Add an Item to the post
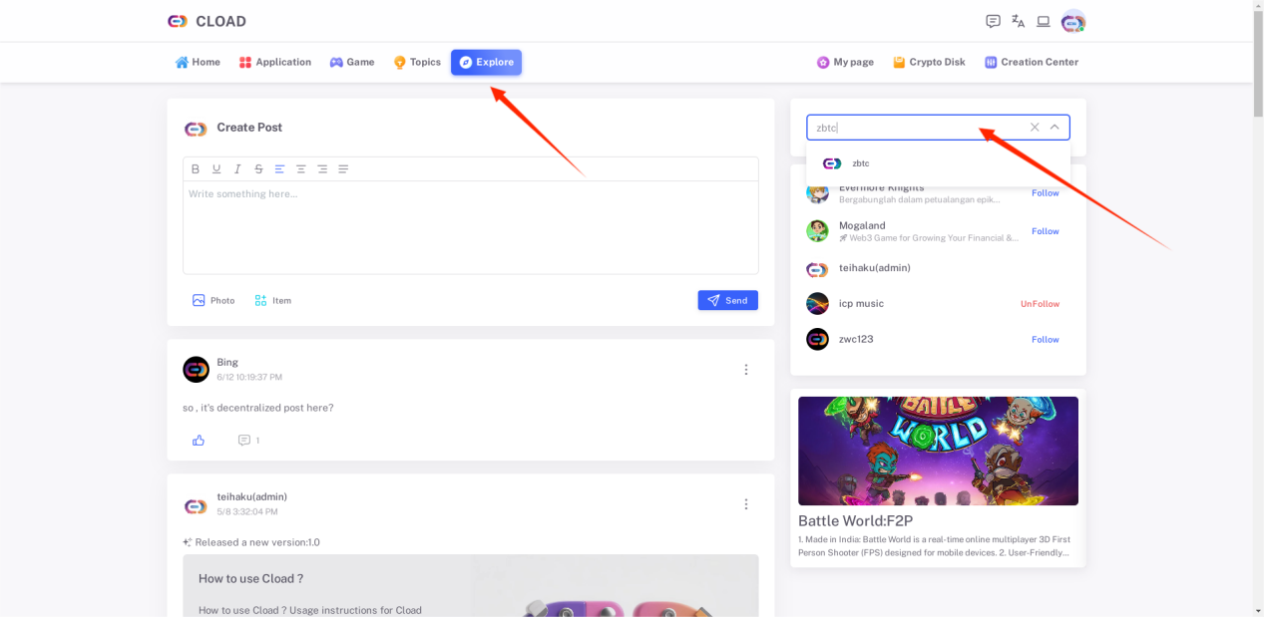 click(x=272, y=300)
